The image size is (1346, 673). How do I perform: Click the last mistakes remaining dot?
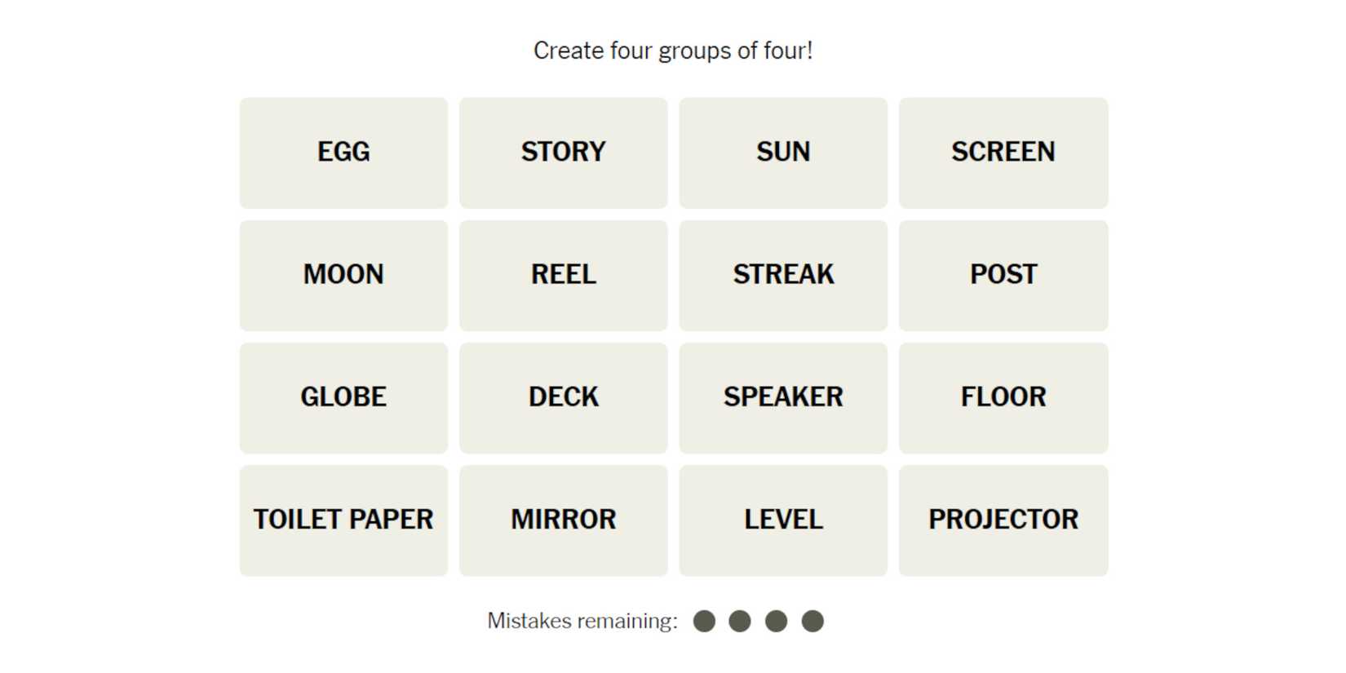812,622
